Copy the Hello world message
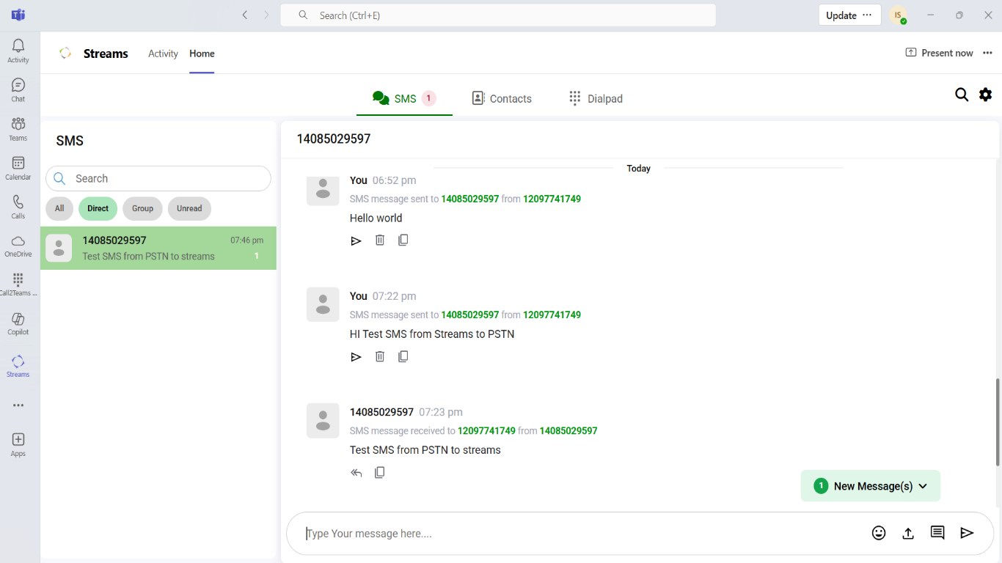 (403, 240)
